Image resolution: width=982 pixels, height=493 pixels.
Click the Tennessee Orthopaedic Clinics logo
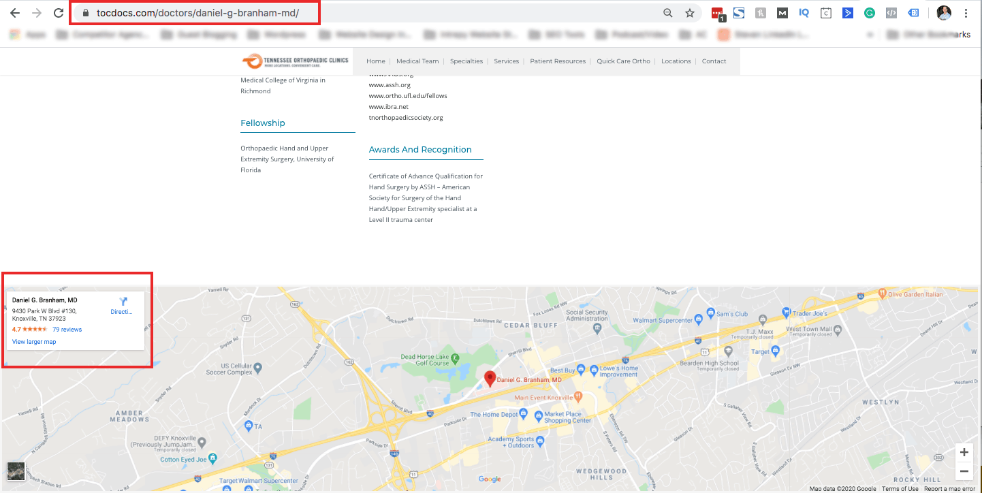pos(296,61)
